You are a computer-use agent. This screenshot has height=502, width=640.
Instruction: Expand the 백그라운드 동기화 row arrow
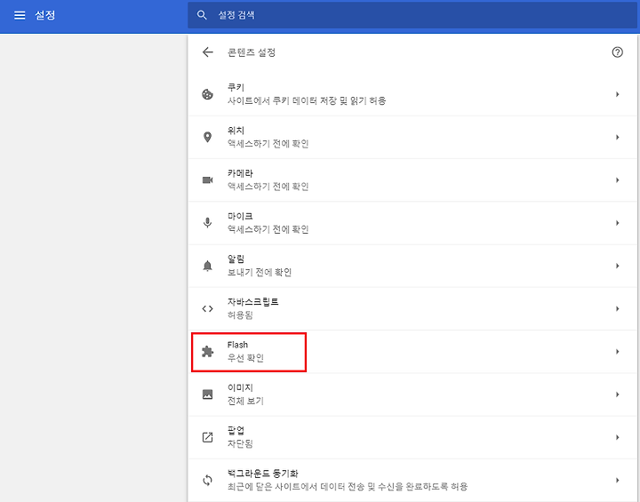[x=617, y=480]
